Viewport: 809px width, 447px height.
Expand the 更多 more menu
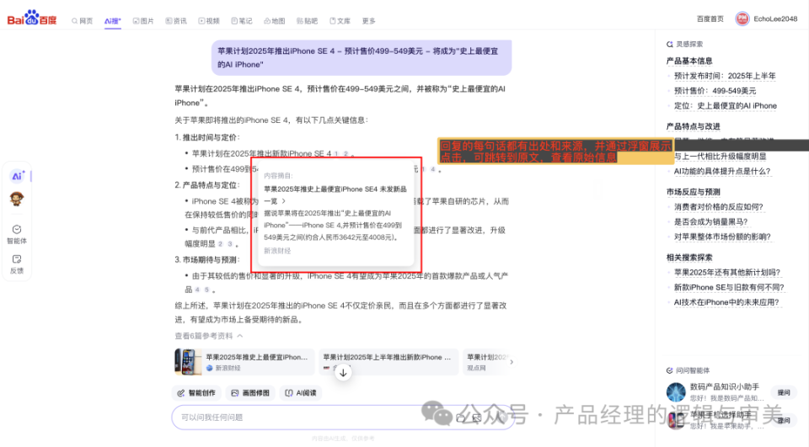tap(368, 21)
